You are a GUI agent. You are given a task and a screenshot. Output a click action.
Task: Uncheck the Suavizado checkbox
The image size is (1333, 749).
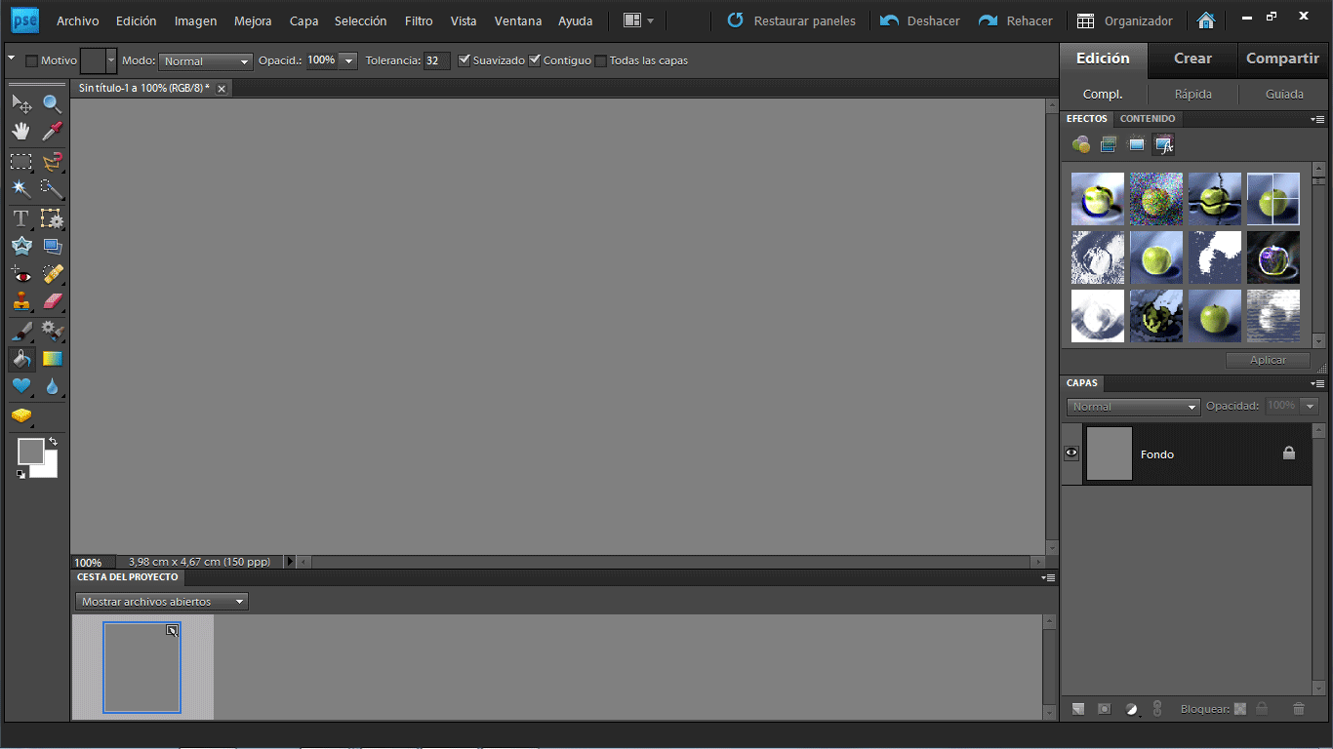(x=464, y=60)
